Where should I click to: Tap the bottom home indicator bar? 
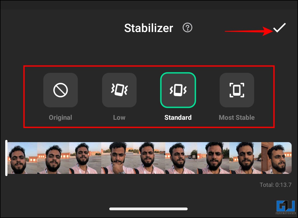pos(148,209)
